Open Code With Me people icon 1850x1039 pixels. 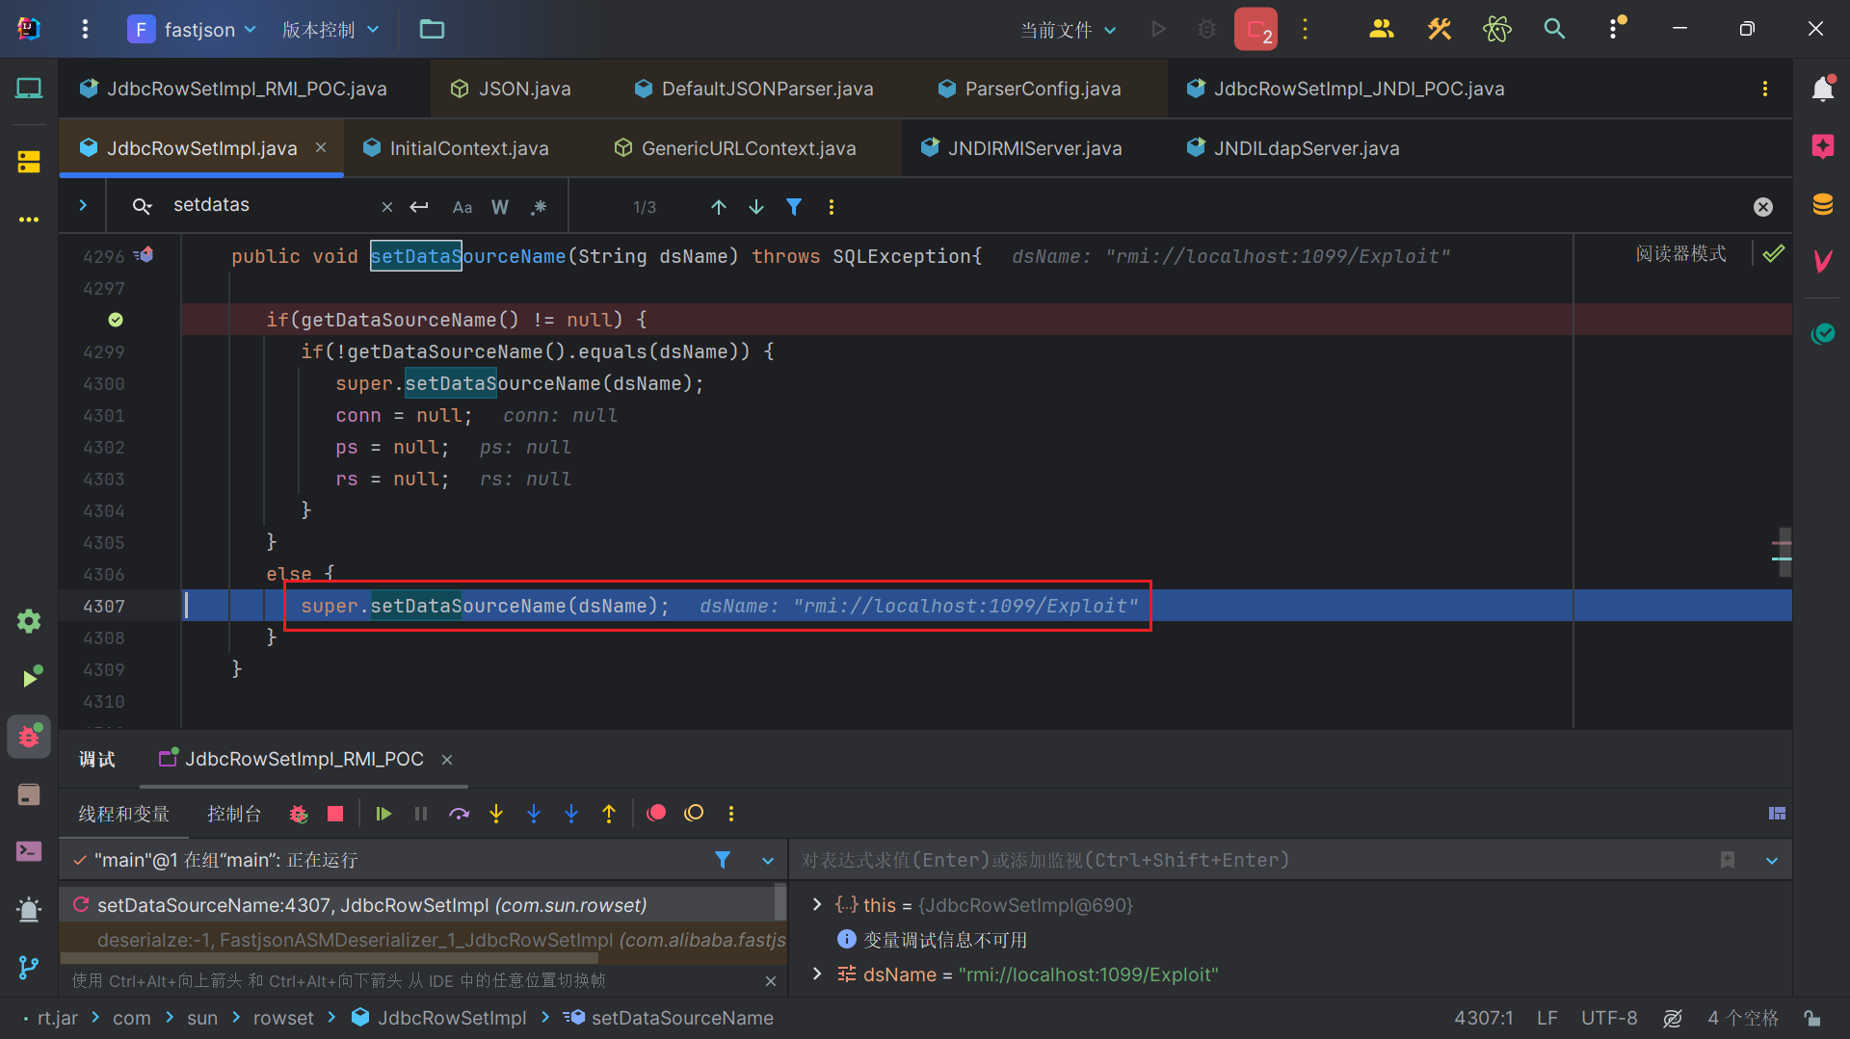coord(1382,29)
